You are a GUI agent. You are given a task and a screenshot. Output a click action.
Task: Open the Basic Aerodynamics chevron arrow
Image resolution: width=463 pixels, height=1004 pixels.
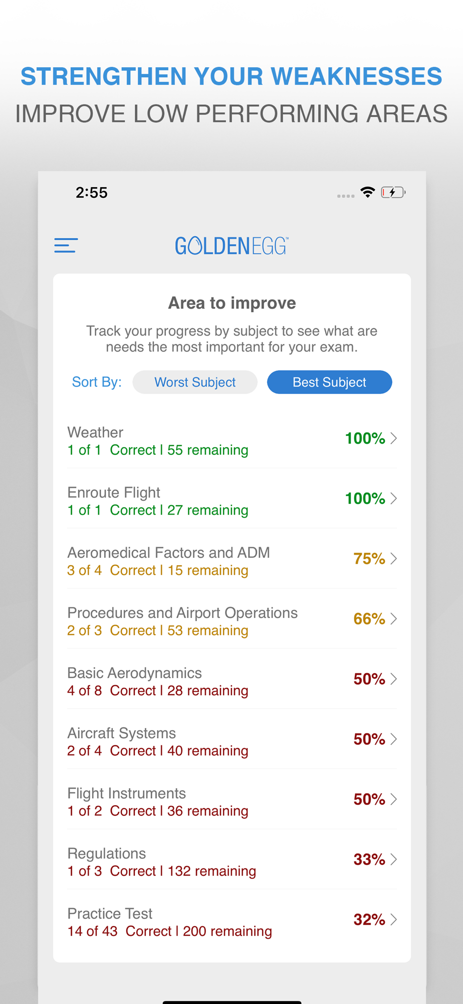[x=394, y=679]
